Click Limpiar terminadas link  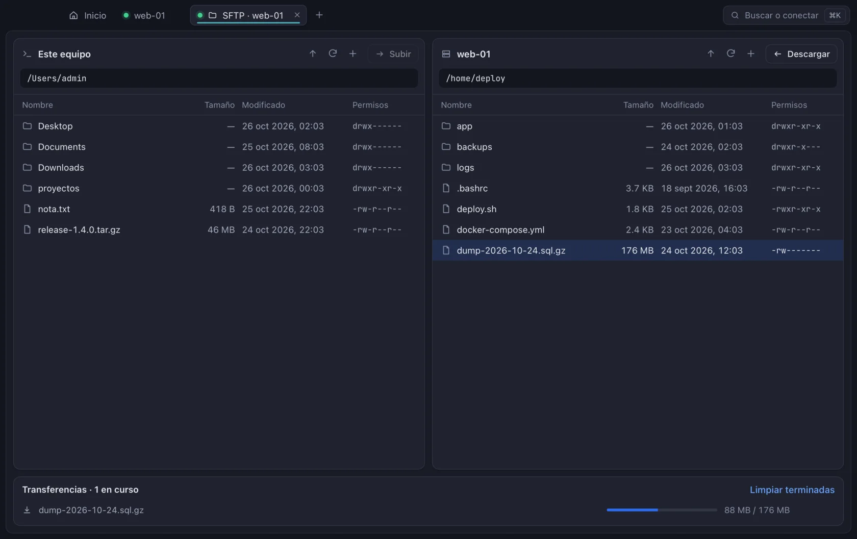click(792, 490)
